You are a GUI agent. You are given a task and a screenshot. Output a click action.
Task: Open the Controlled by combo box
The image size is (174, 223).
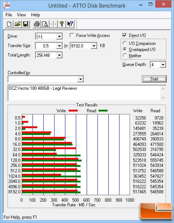tap(46, 79)
